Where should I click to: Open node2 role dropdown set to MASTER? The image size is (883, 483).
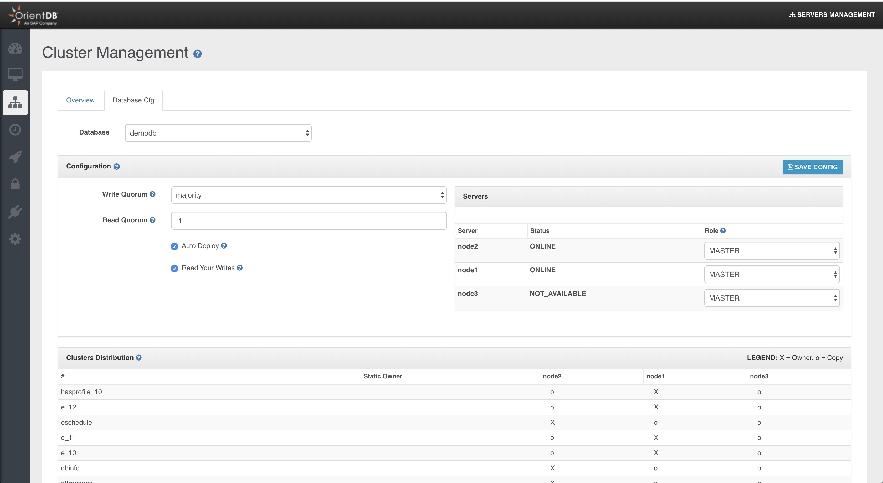pos(772,251)
